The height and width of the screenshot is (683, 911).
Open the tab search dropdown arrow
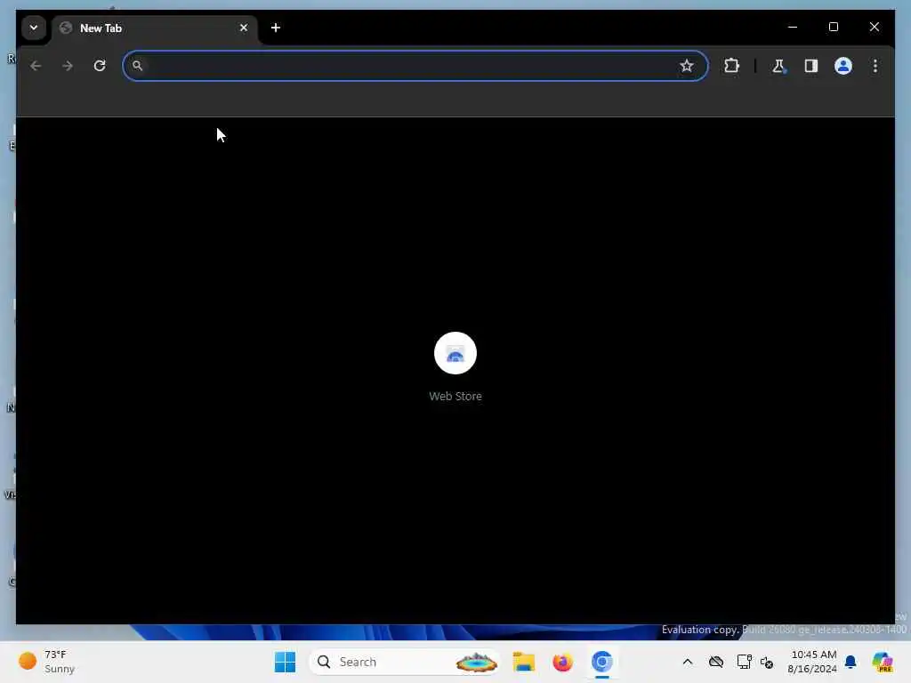[34, 28]
